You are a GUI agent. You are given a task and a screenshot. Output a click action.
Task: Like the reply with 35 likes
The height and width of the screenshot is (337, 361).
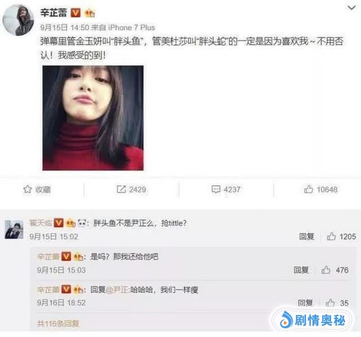[x=330, y=303]
